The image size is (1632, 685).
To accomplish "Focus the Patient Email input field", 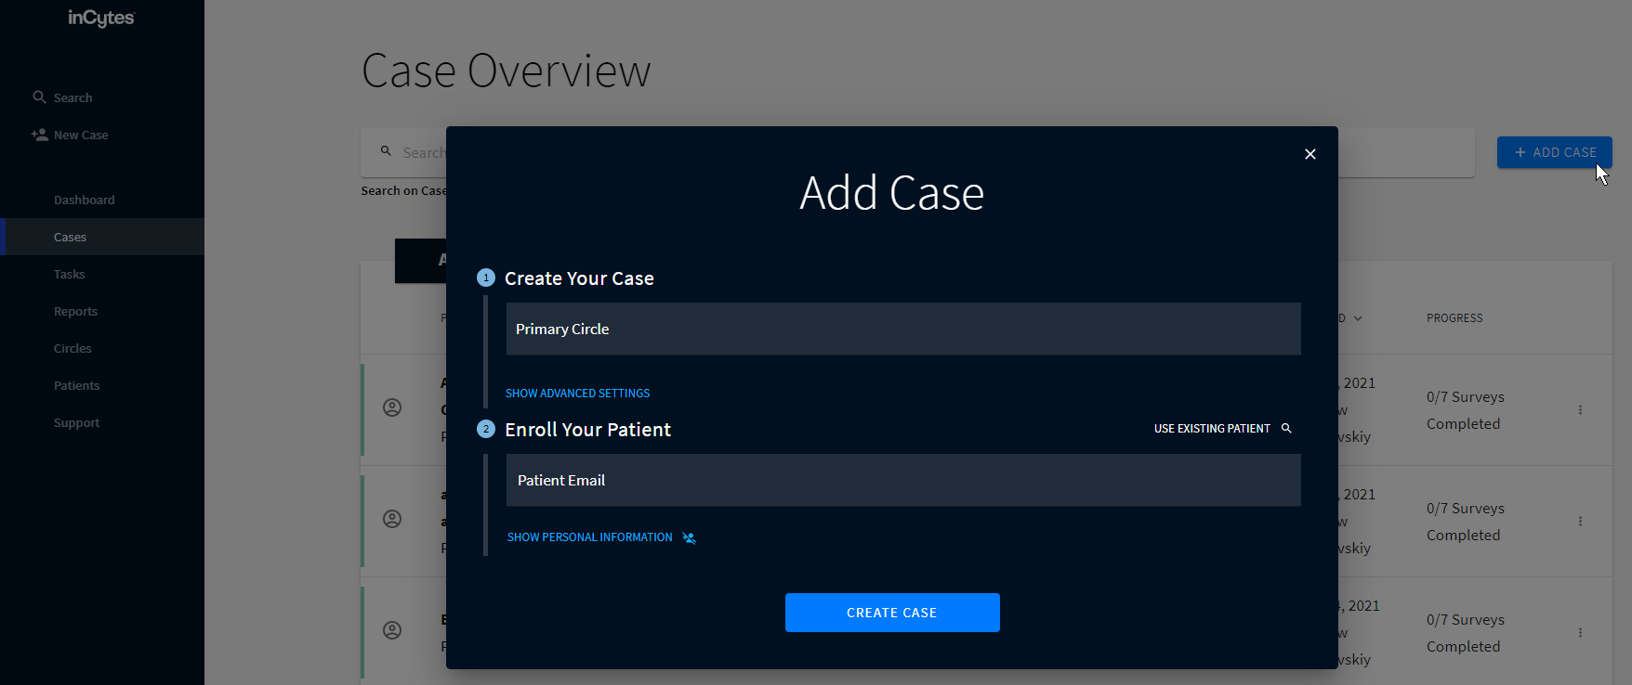I will click(902, 481).
